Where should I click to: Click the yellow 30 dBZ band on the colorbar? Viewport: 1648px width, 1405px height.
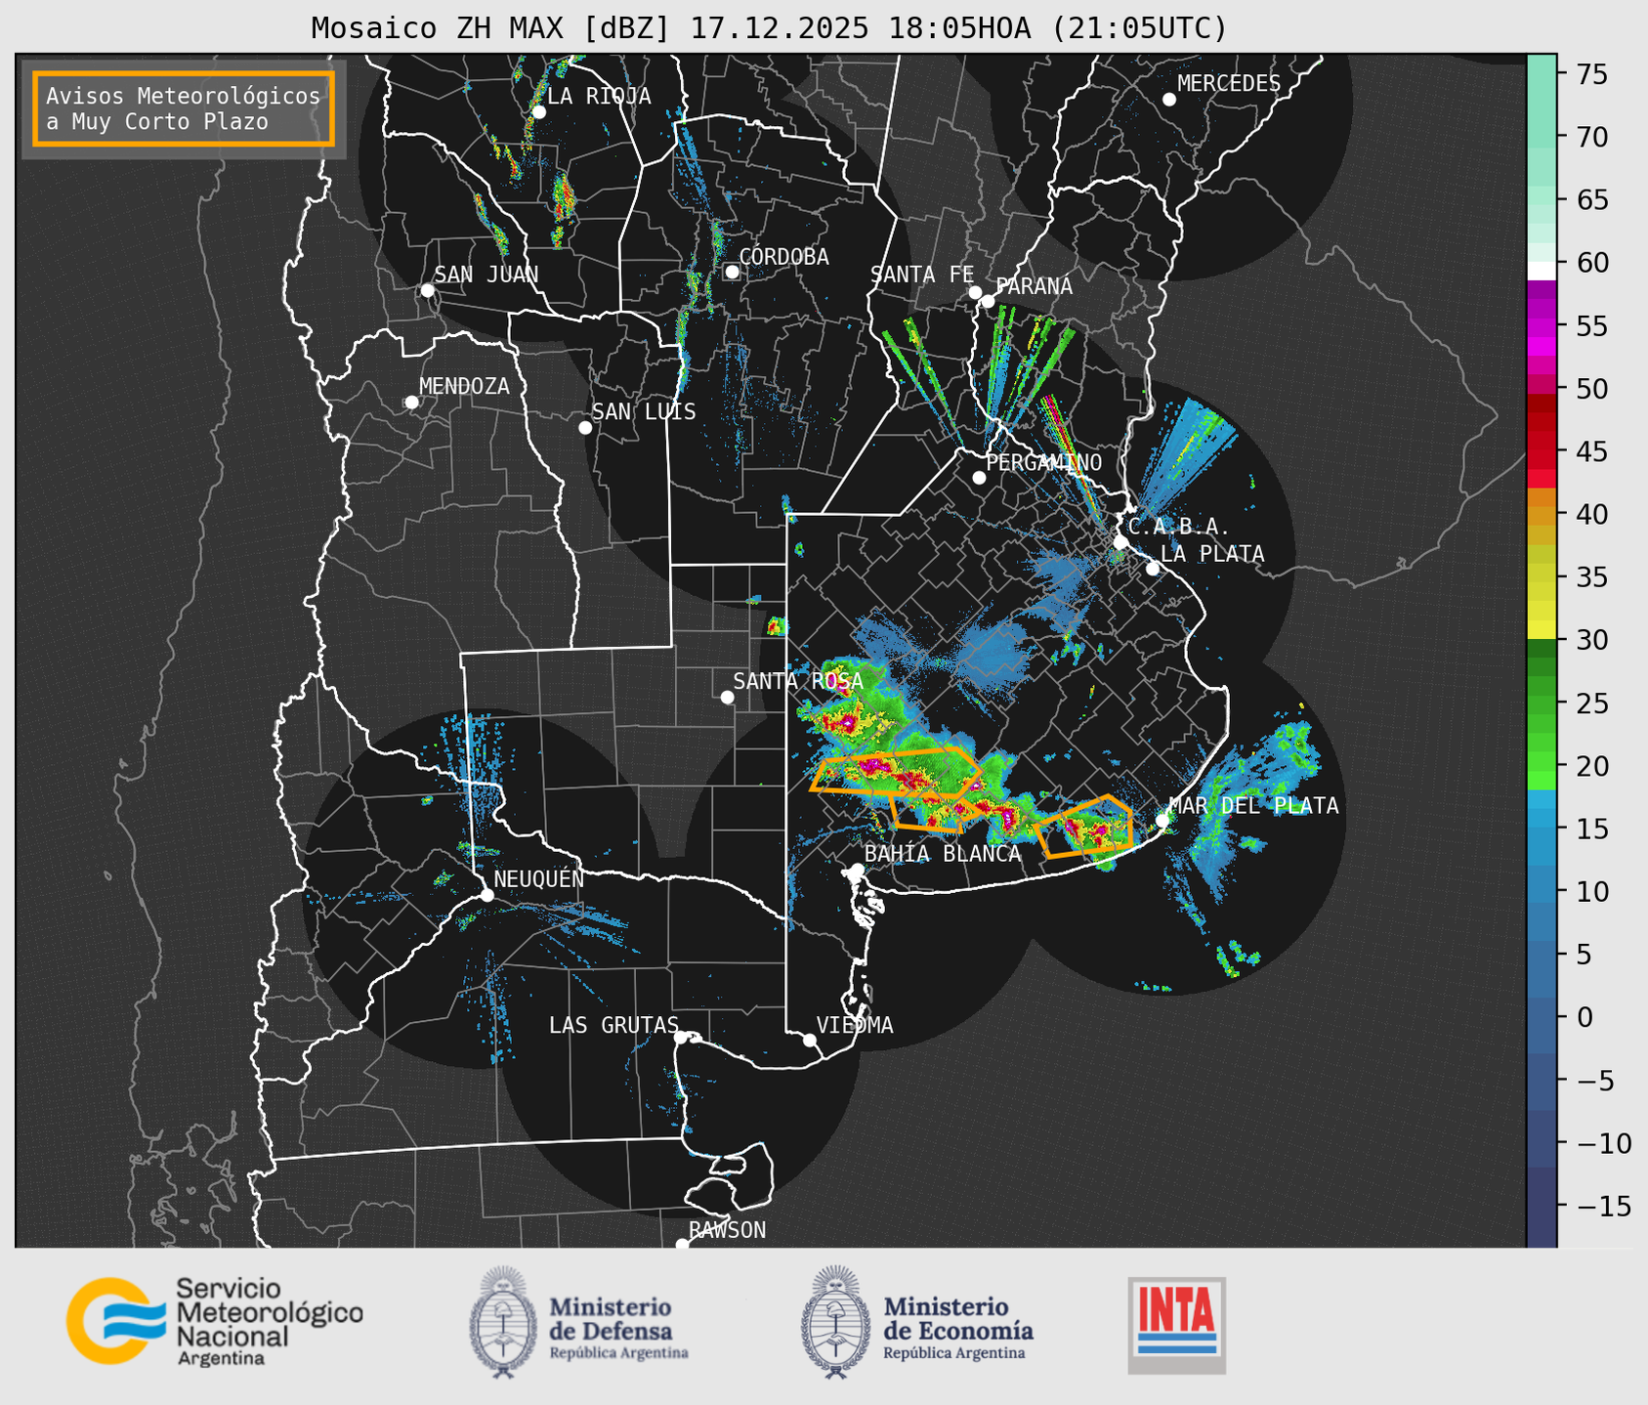(1542, 631)
